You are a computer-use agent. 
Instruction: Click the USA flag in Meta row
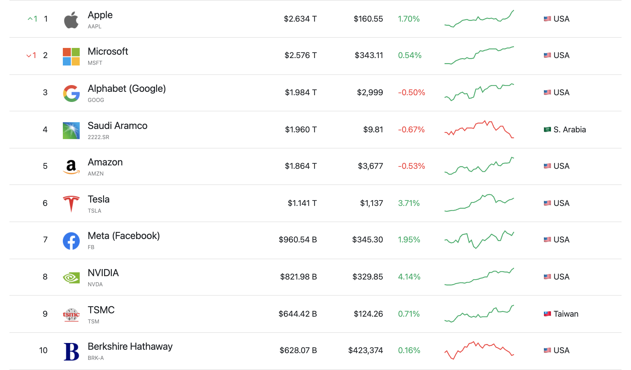[x=547, y=240]
